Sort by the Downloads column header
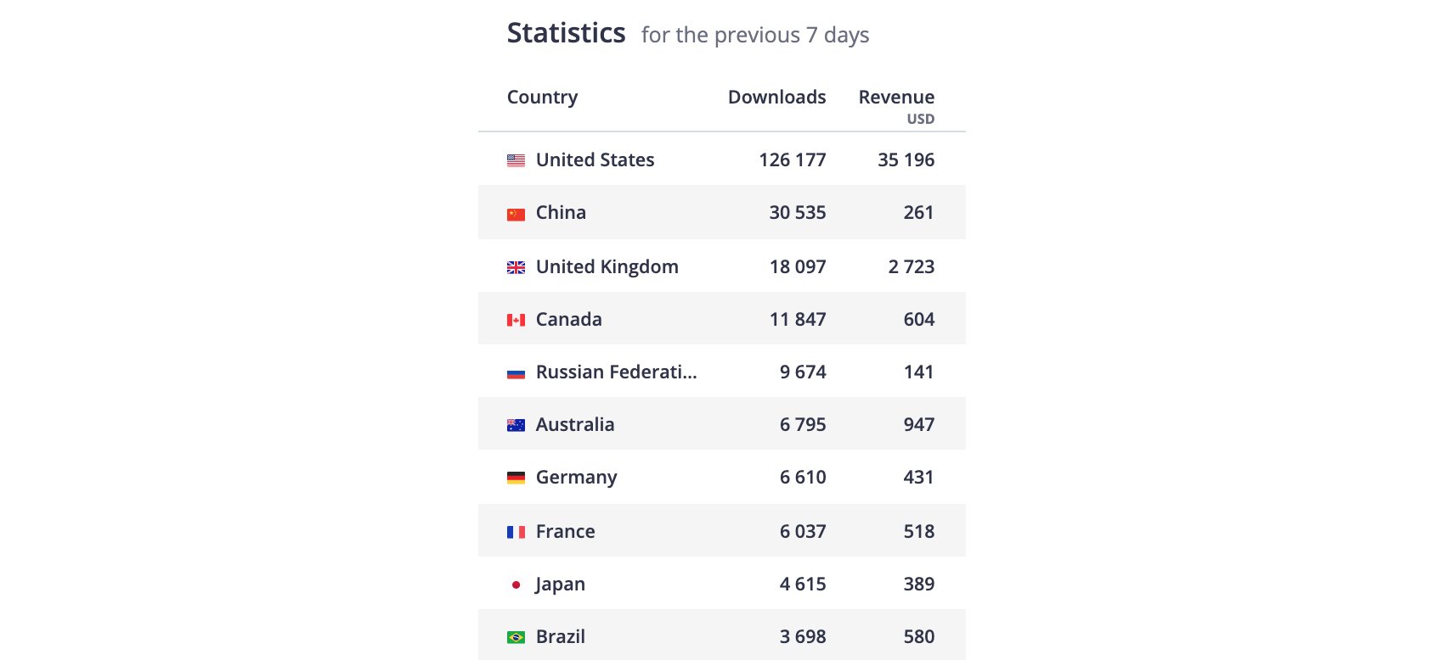 coord(776,97)
